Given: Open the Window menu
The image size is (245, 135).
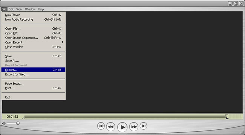Looking at the screenshot, I should point(30,9).
